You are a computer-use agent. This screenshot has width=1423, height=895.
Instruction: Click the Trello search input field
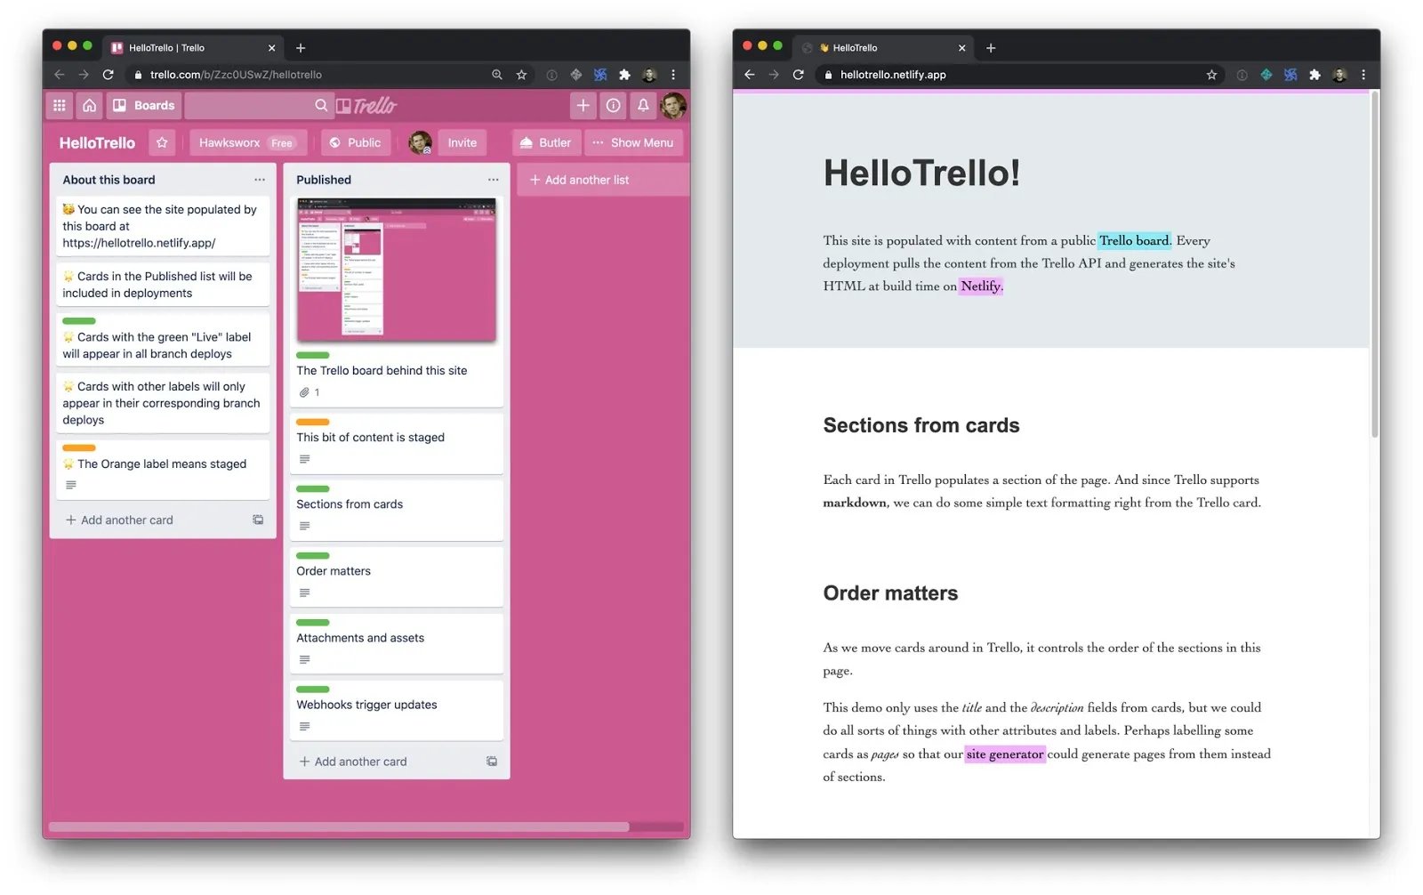(252, 105)
